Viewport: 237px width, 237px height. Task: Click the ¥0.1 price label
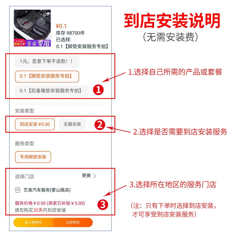click(61, 26)
